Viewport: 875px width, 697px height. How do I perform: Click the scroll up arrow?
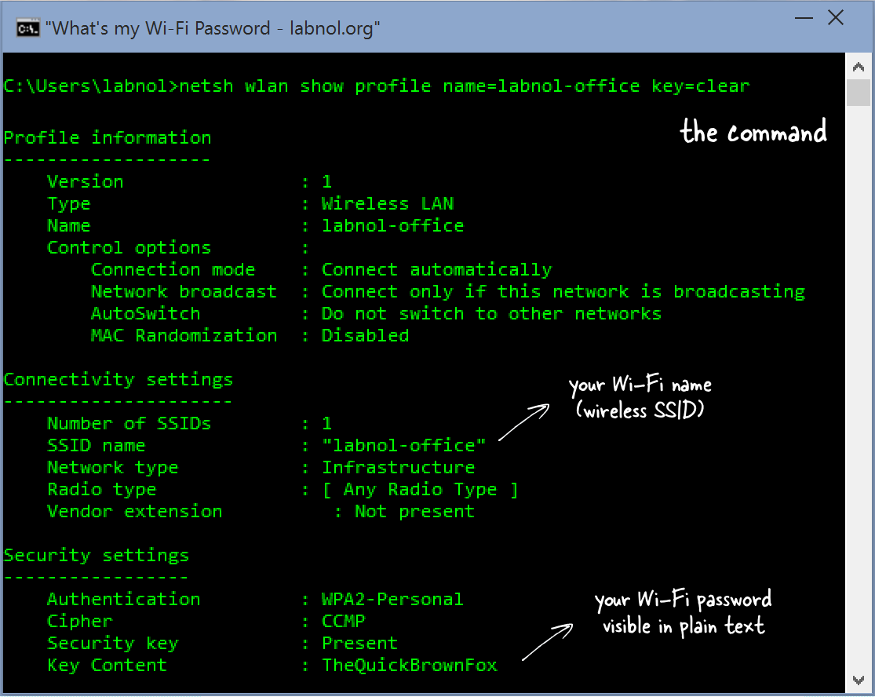pyautogui.click(x=859, y=67)
